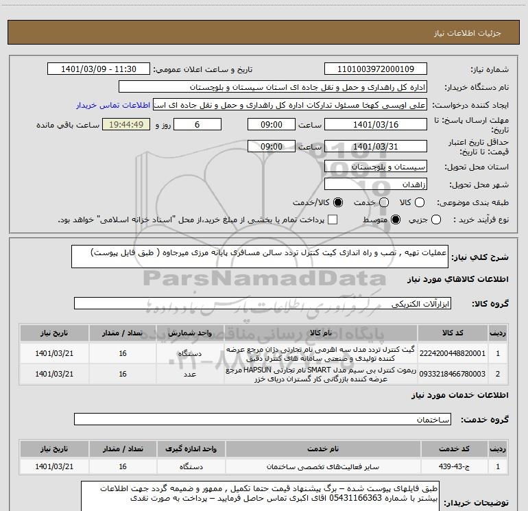The image size is (528, 511).
Task: Click the buyer organization name field
Action: coord(273,87)
